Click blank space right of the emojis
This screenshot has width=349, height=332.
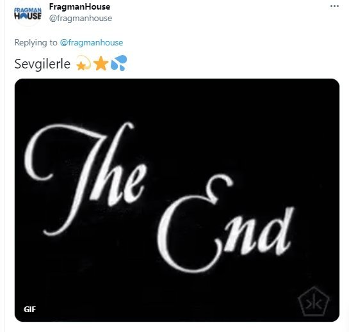(223, 63)
